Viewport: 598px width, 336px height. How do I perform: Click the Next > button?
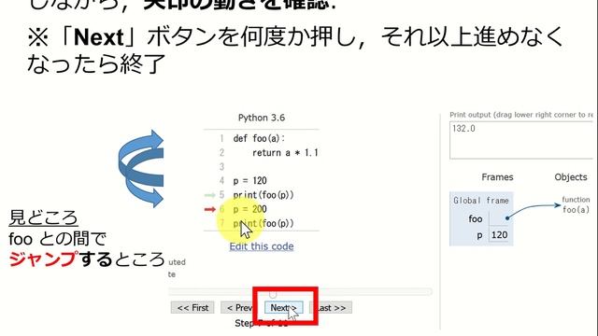(x=284, y=307)
